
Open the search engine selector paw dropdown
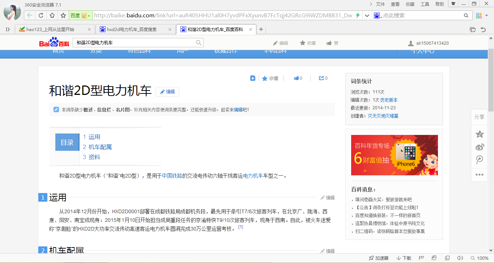(x=378, y=16)
